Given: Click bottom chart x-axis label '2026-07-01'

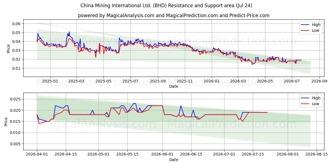Looking at the screenshot, I should pyautogui.click(x=224, y=155).
